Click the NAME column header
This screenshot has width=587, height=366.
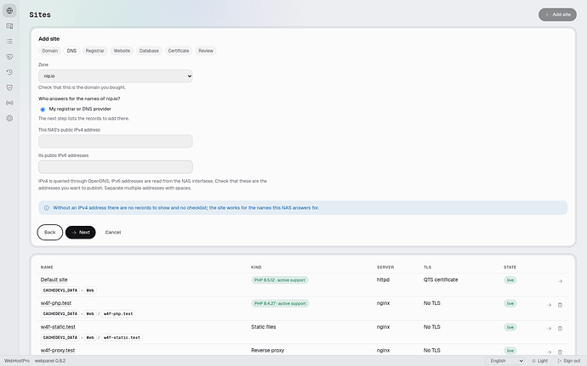pyautogui.click(x=47, y=267)
